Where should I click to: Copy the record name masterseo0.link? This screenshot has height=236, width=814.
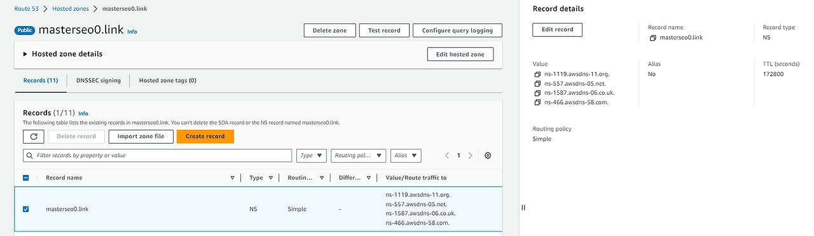point(652,38)
